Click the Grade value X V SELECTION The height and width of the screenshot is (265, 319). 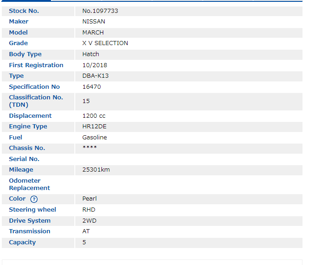(x=105, y=43)
